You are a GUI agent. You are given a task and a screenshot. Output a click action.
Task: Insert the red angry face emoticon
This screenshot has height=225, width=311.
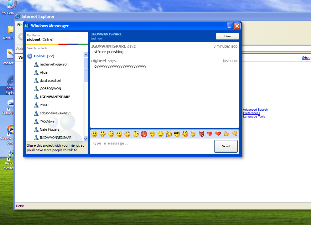tap(144, 134)
